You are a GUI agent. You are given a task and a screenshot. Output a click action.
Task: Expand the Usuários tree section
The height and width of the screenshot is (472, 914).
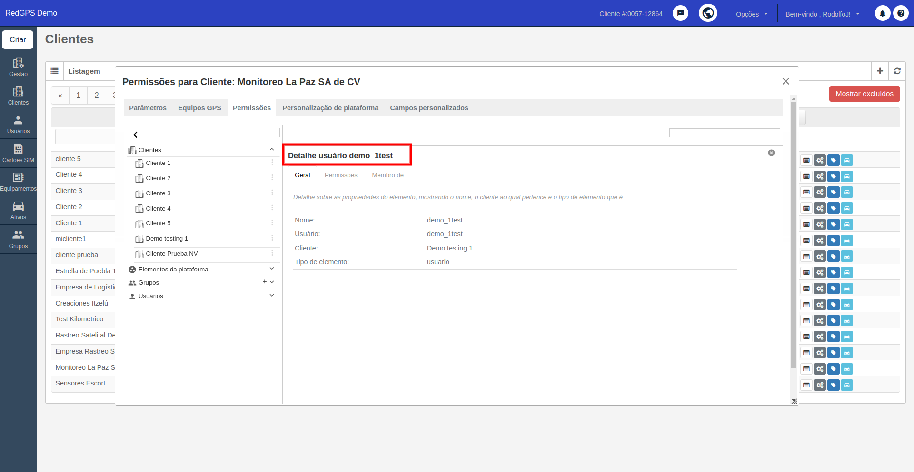point(272,295)
